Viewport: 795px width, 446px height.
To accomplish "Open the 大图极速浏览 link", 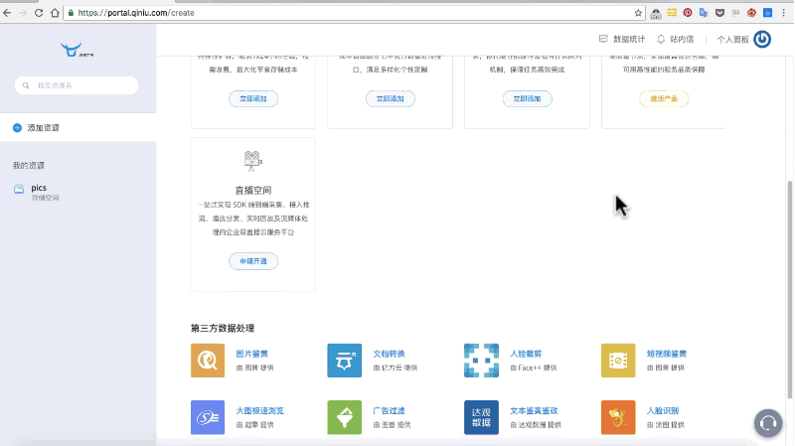I will pyautogui.click(x=259, y=410).
